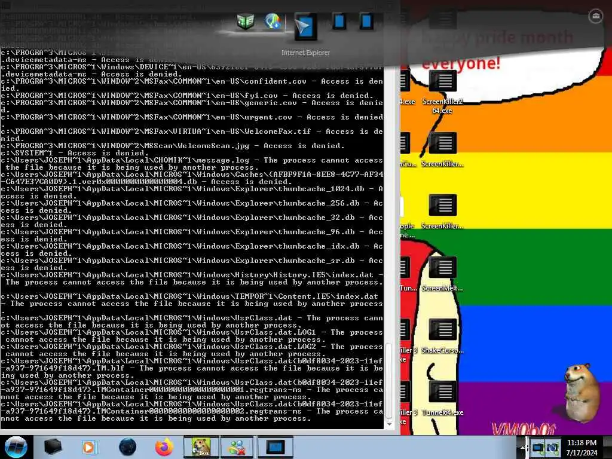The height and width of the screenshot is (459, 612).
Task: Select ScreenKiller2 64.exe desktop icon
Action: (442, 92)
